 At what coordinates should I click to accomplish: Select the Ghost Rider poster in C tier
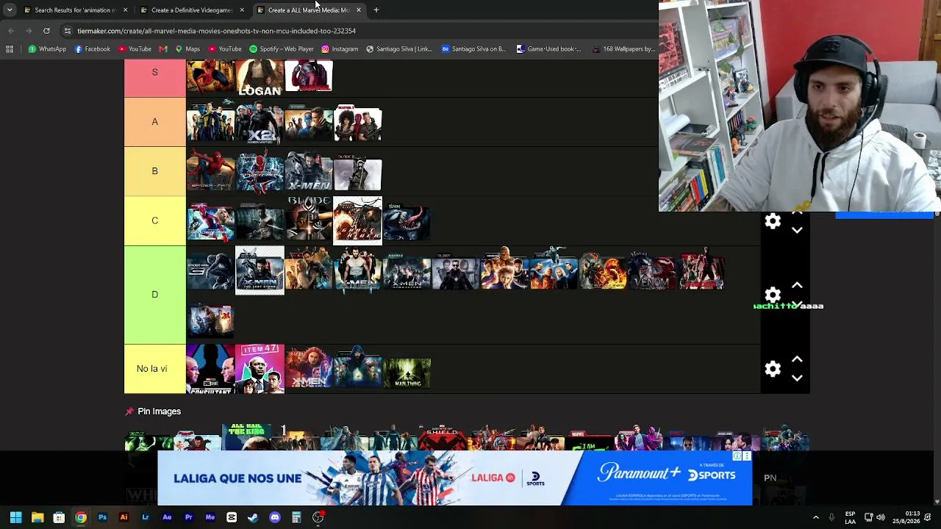[x=357, y=220]
